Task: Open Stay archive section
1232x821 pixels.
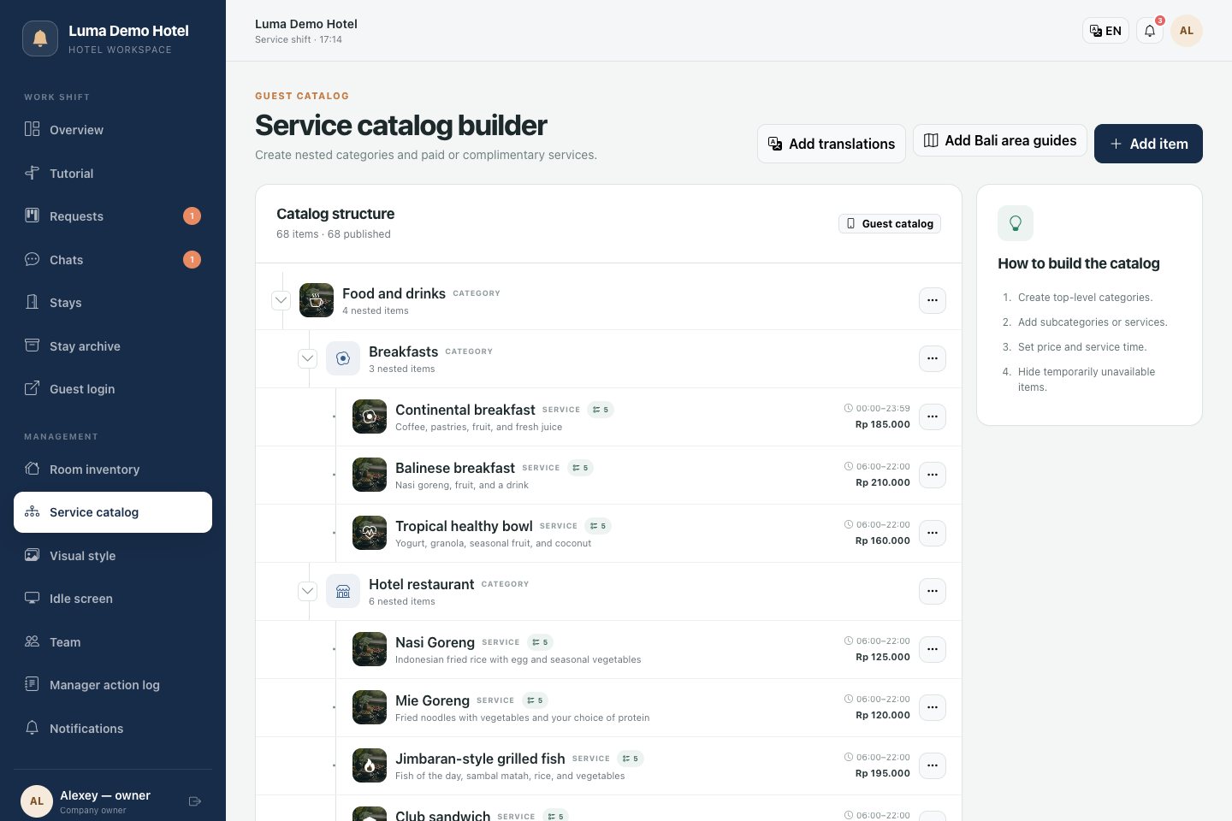Action: pos(113,346)
